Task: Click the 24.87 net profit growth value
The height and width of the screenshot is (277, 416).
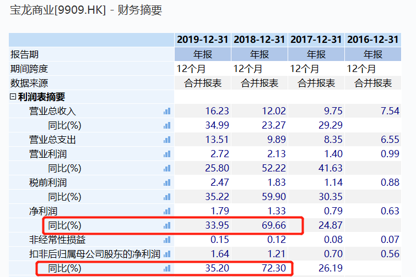Action: tap(331, 225)
